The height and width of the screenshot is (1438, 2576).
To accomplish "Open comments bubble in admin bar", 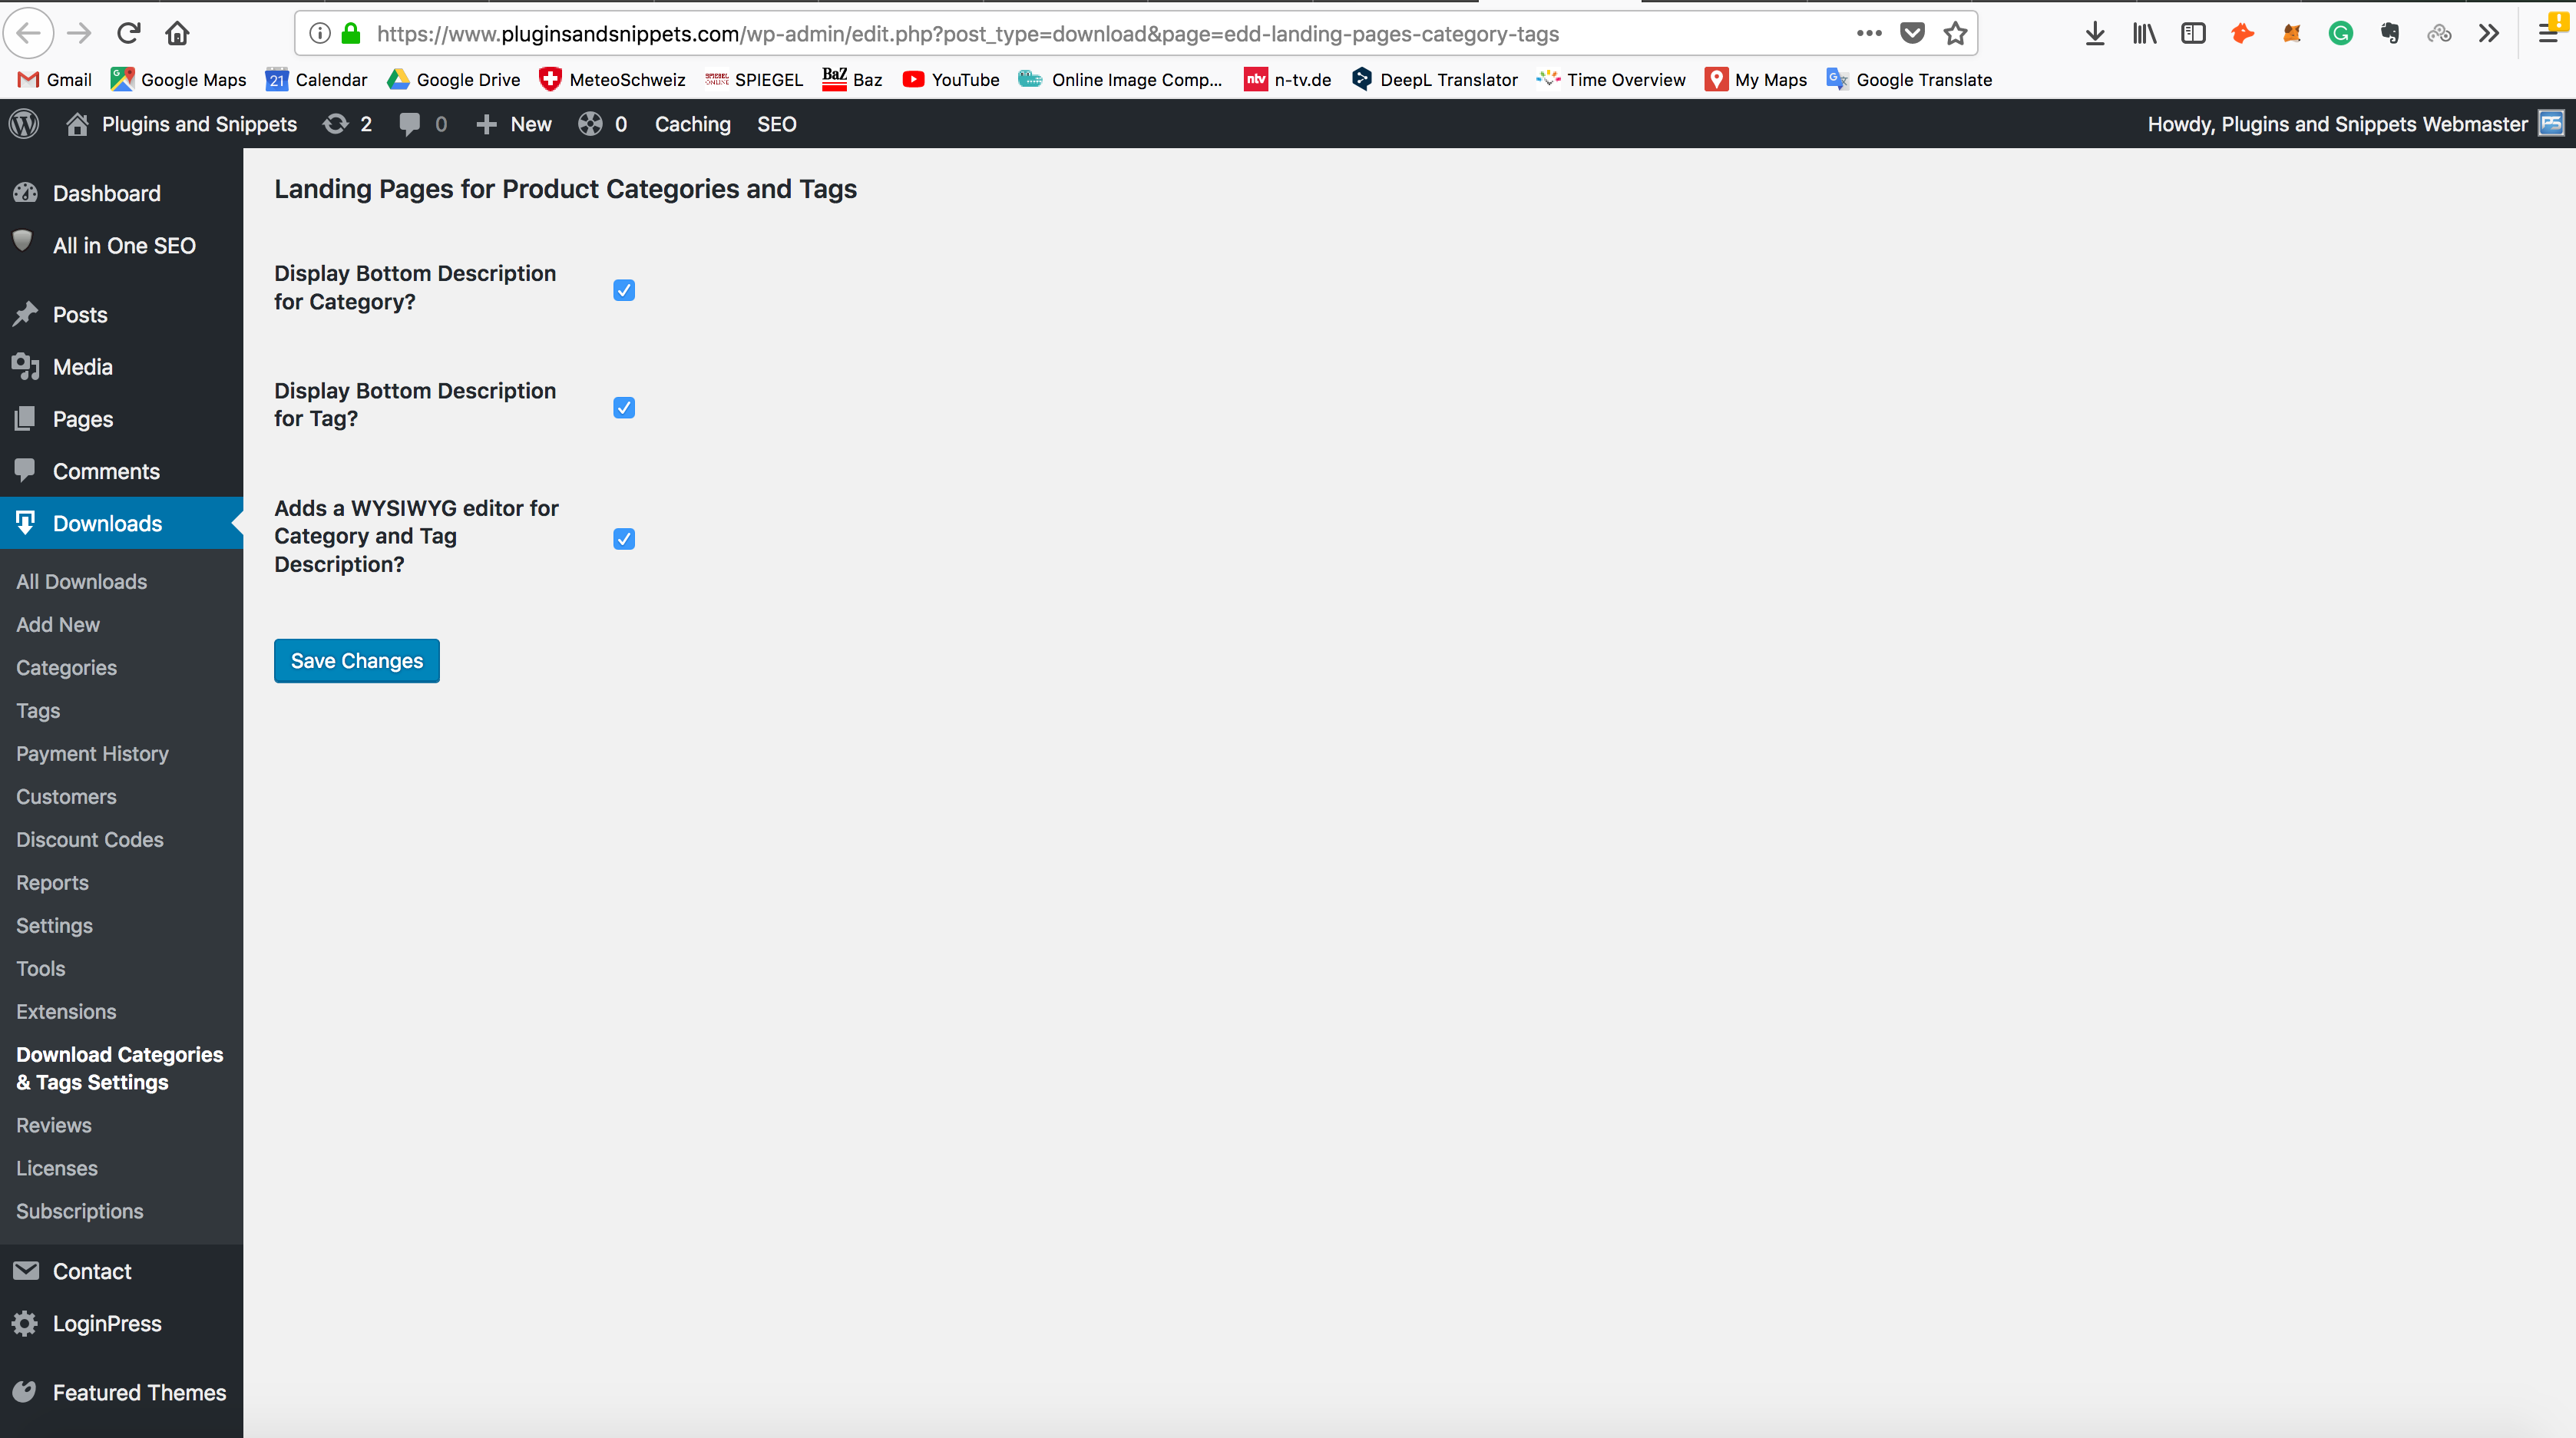I will 422,124.
